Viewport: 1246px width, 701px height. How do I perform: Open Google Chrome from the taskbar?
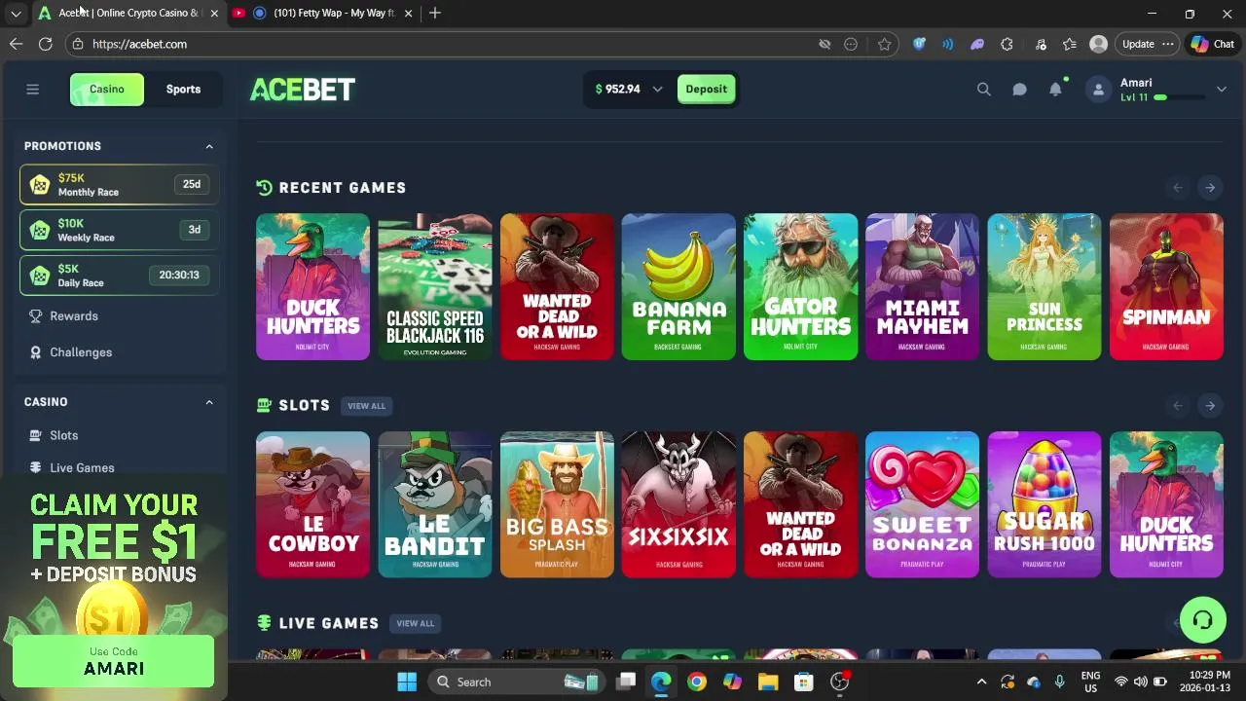click(696, 682)
